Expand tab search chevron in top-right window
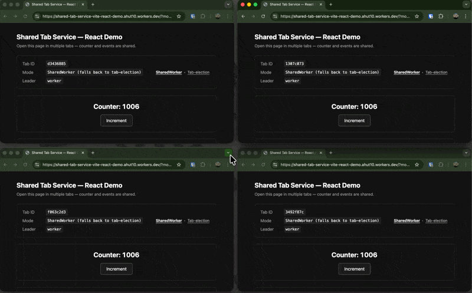The image size is (472, 293). pyautogui.click(x=466, y=5)
